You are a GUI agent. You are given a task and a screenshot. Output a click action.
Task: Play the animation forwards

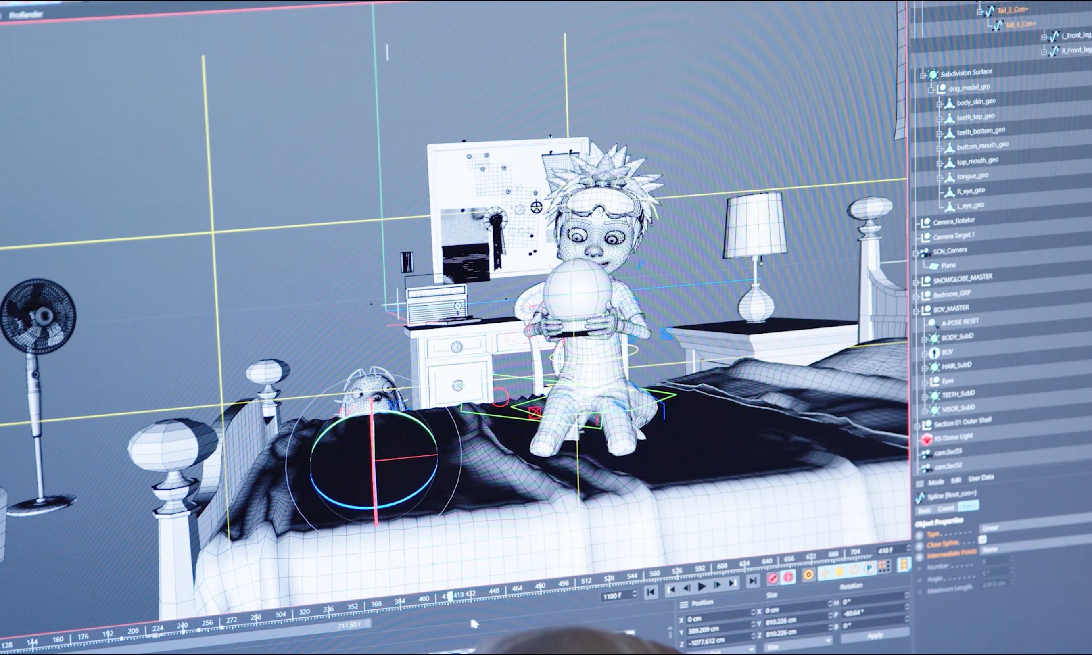click(702, 586)
